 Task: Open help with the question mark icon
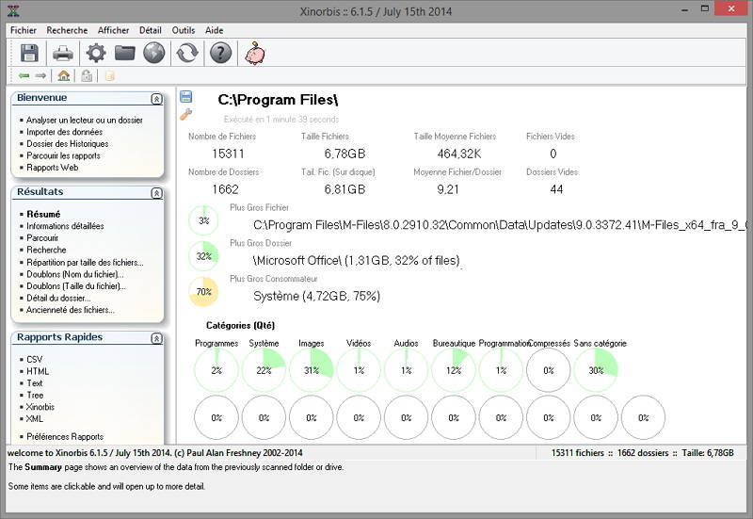click(220, 53)
